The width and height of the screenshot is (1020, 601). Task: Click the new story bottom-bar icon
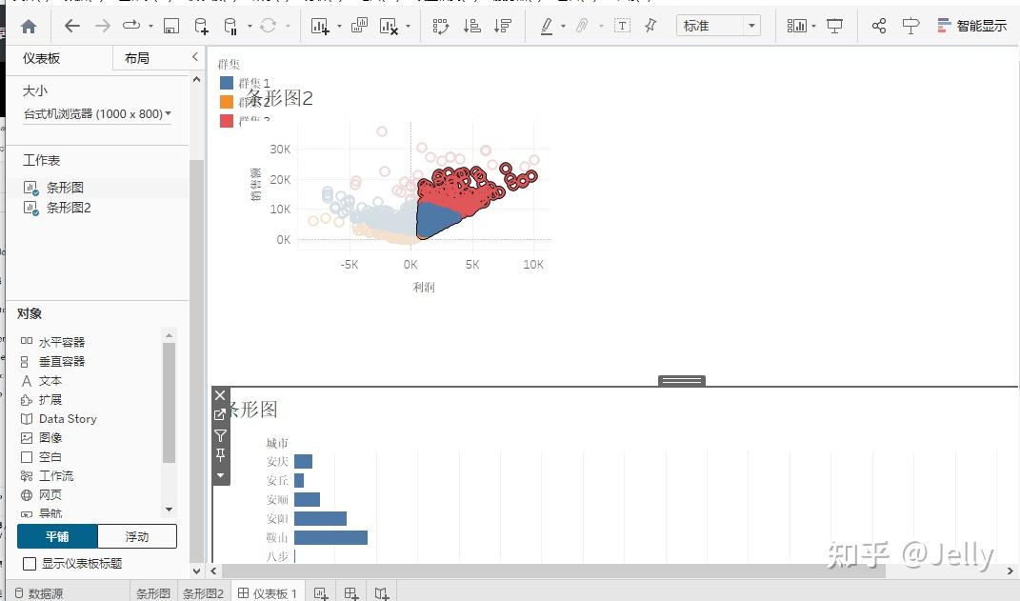point(382,592)
